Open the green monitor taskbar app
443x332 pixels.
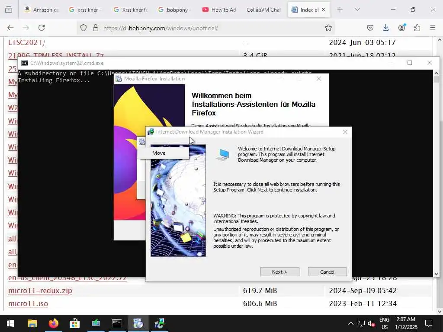(96, 323)
